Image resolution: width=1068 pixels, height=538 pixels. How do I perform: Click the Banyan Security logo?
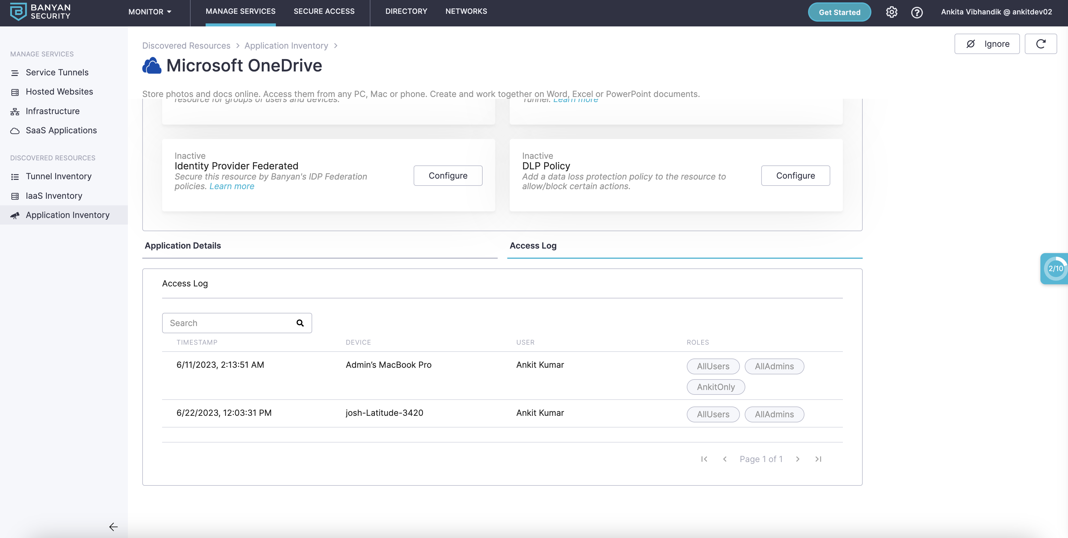point(40,12)
